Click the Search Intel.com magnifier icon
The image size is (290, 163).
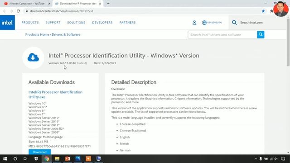(x=234, y=23)
